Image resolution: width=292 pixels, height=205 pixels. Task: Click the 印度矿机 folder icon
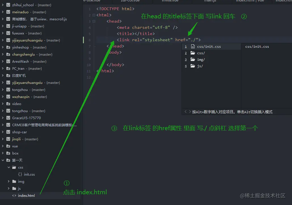tap(8, 75)
